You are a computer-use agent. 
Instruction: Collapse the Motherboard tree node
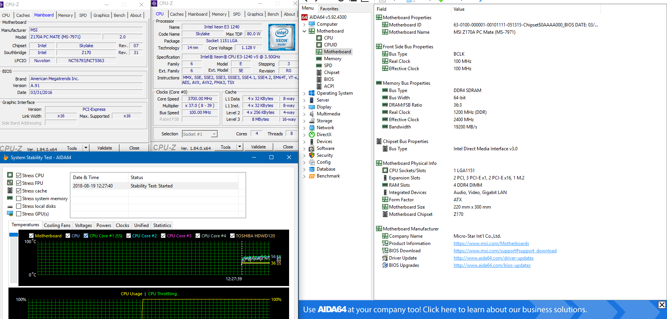304,31
